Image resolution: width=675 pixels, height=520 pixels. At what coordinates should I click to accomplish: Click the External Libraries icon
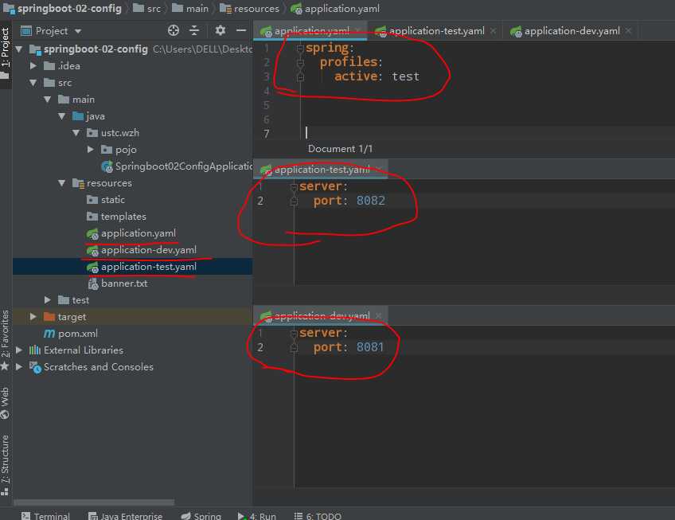(35, 350)
